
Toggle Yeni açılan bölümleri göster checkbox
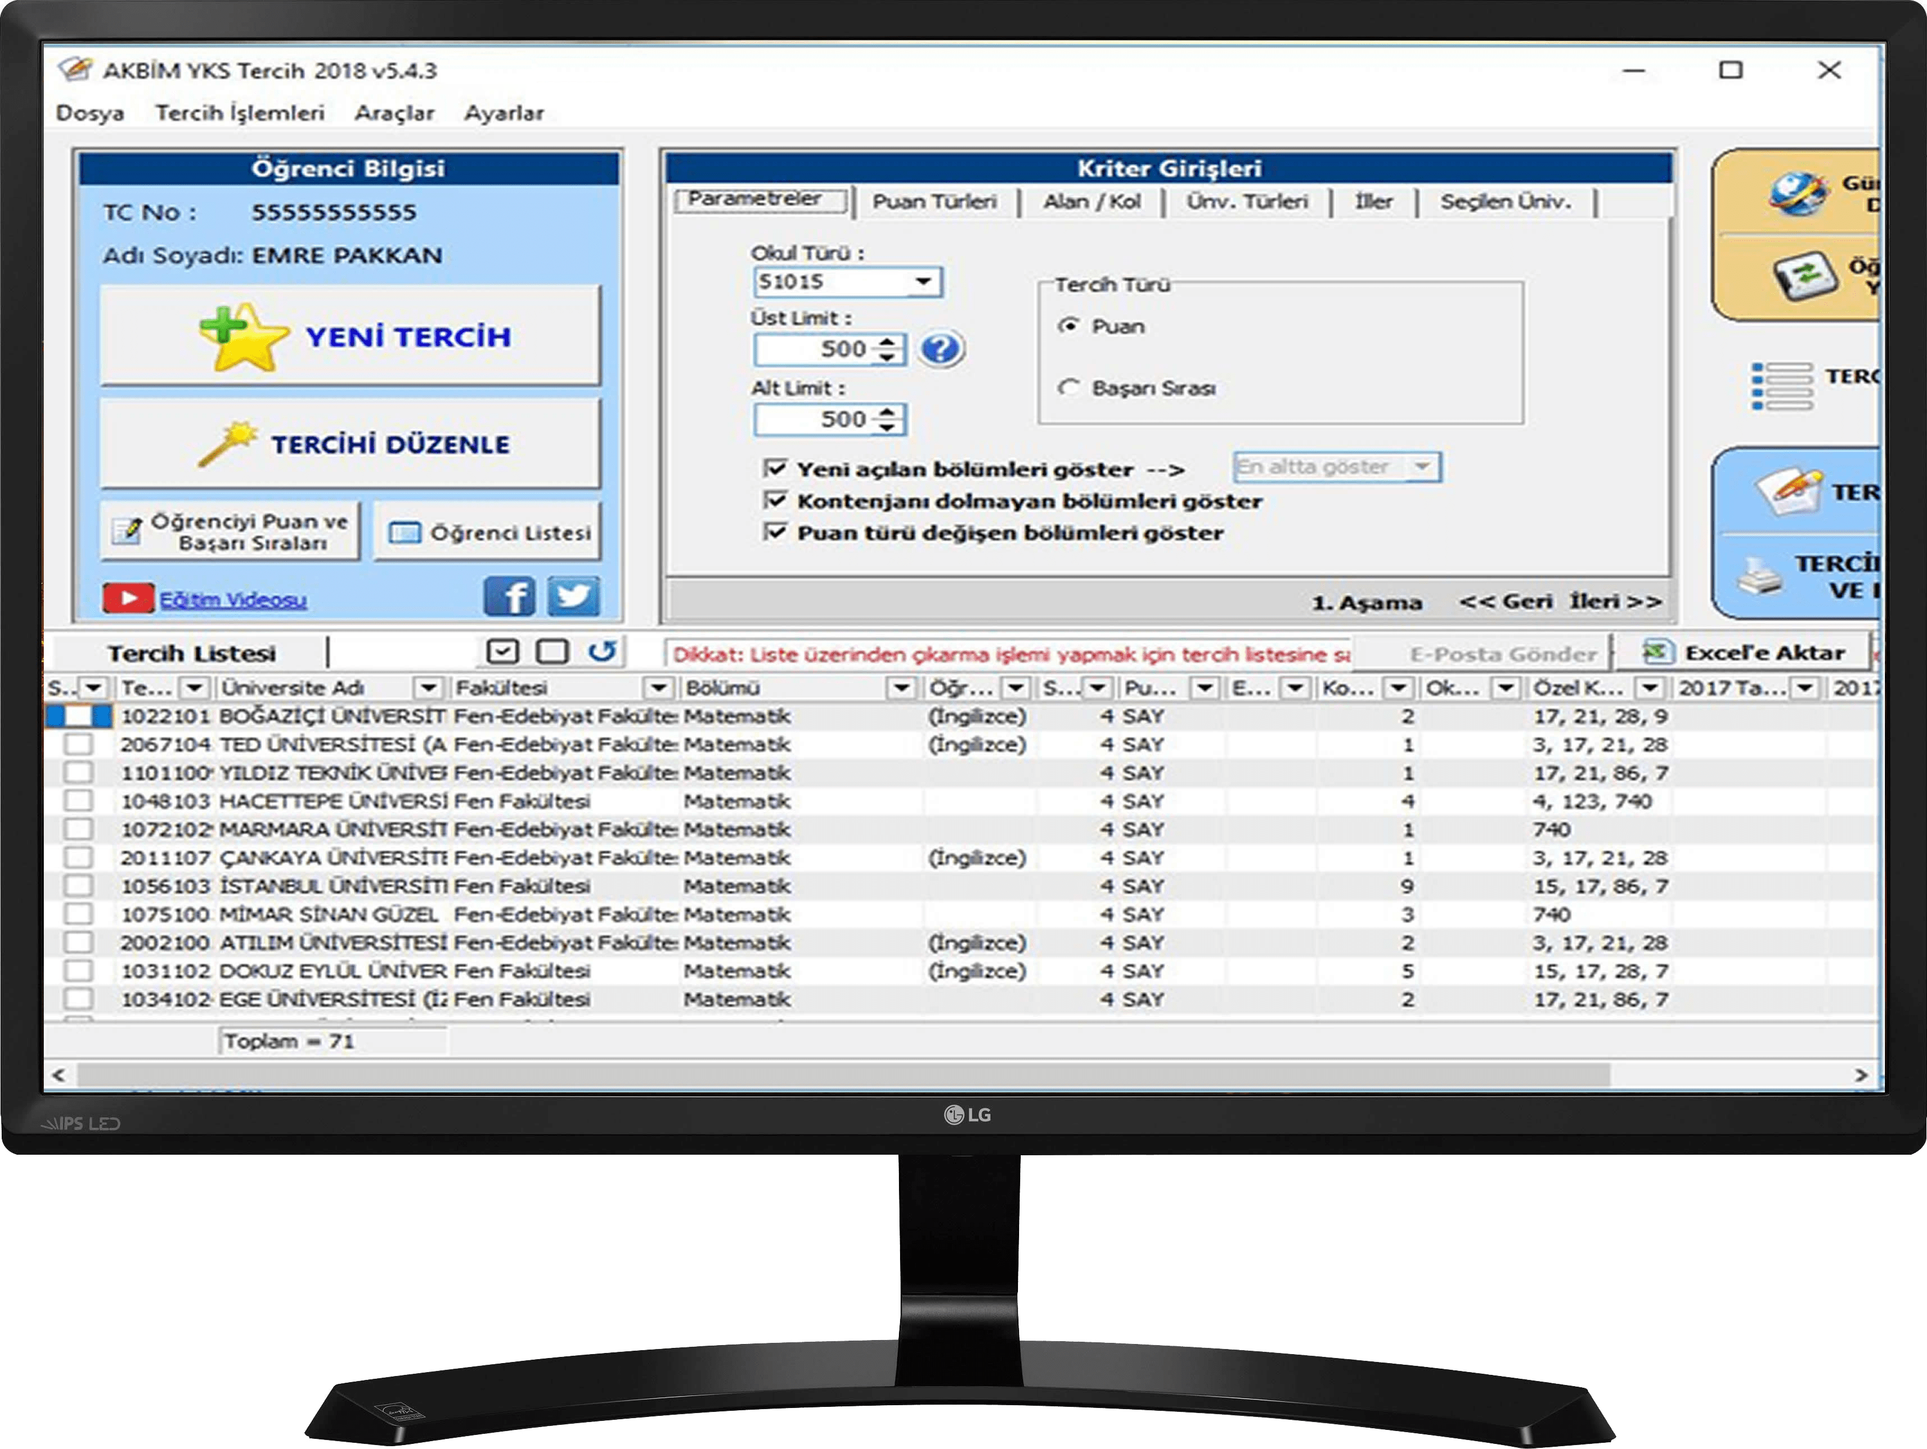(774, 469)
